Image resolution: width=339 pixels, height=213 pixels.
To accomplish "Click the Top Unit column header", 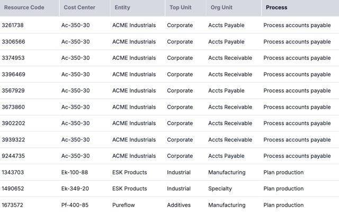I will click(182, 8).
